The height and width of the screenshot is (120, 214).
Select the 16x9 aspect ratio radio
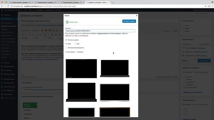[66, 44]
